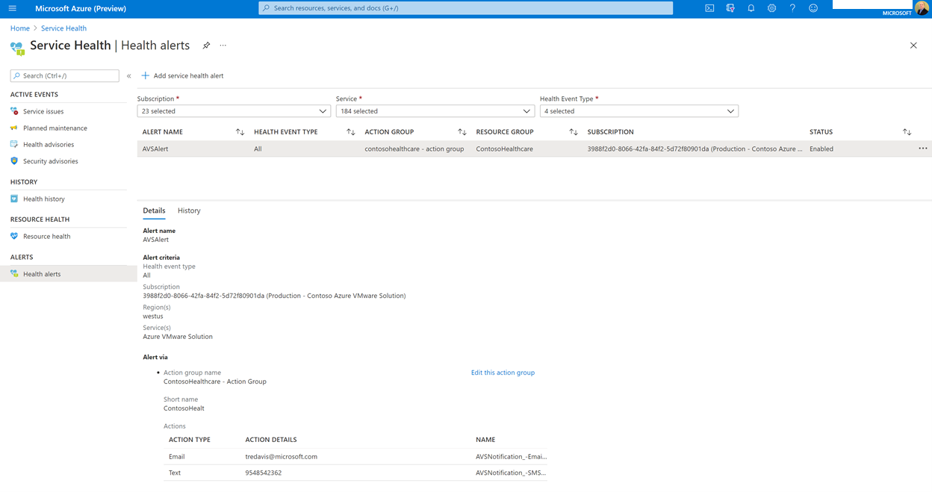Click the Email action type row
Viewport: 932px width, 492px height.
coord(355,456)
